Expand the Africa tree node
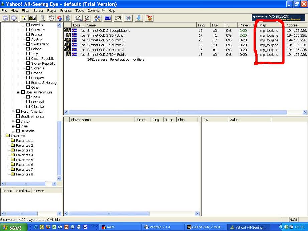Screen dimensions: 308x231 [x=13, y=121]
